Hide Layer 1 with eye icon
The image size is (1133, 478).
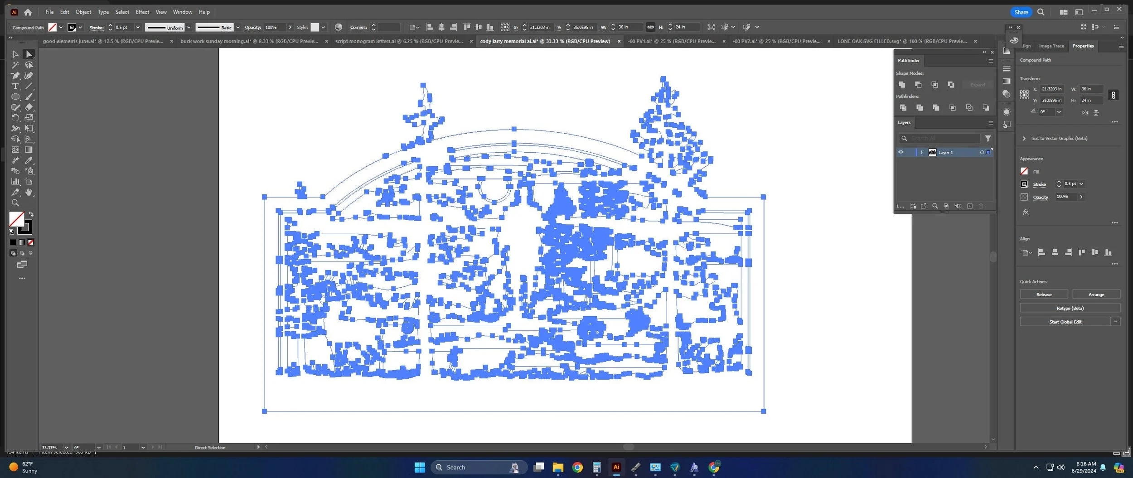click(x=901, y=152)
